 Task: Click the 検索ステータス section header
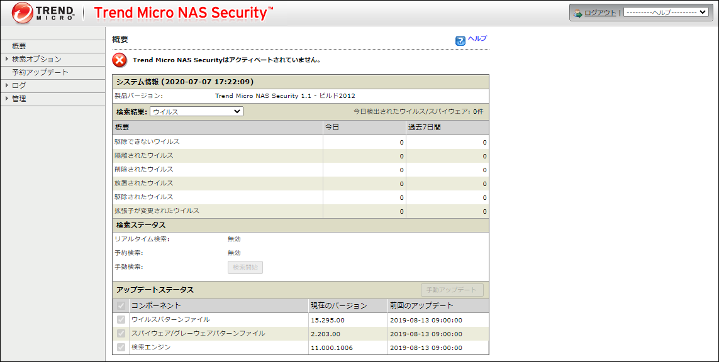tap(142, 225)
